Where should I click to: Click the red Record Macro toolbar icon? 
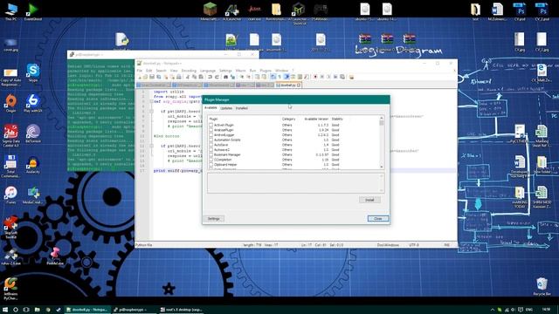tap(315, 77)
